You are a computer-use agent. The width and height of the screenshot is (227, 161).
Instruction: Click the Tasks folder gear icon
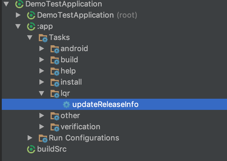pyautogui.click(x=43, y=38)
